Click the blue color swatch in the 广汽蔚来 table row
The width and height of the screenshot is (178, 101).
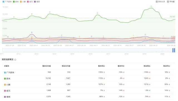(x=5, y=73)
